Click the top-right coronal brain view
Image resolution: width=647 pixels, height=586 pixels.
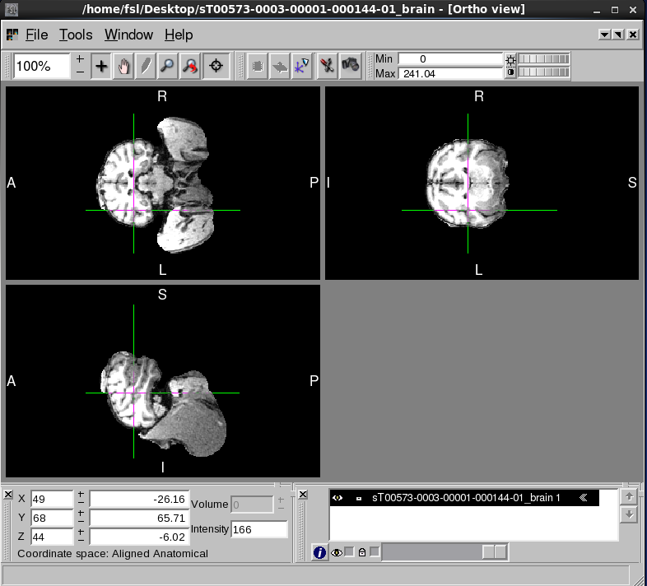point(482,183)
